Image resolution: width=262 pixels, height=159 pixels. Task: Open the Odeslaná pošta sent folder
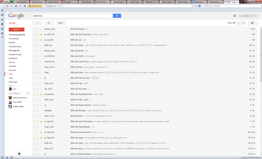(x=15, y=47)
